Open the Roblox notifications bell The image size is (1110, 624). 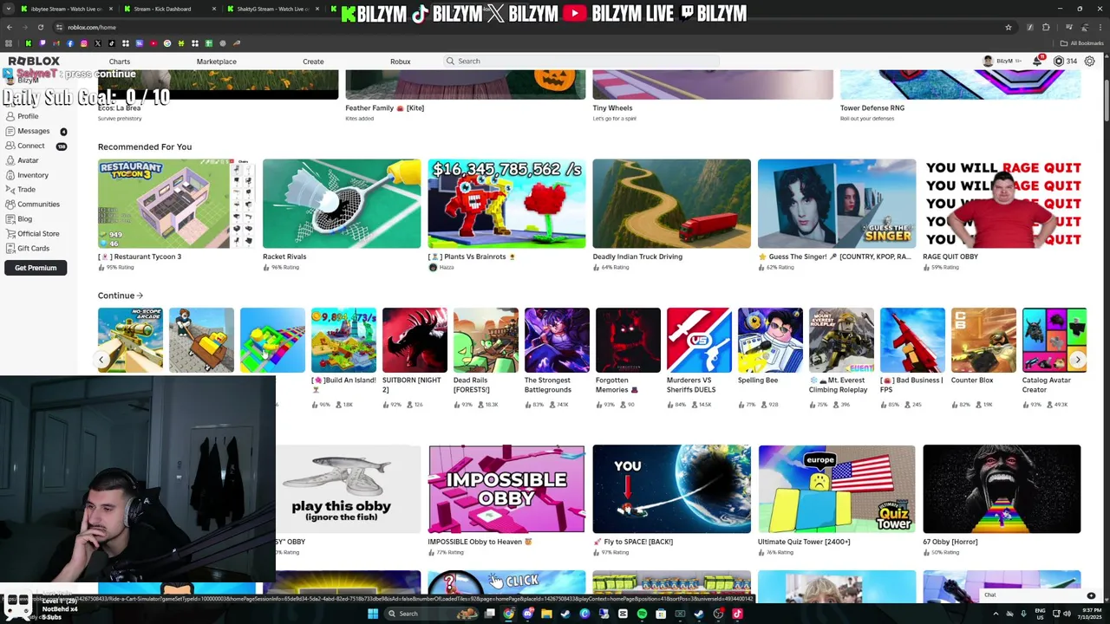[x=1037, y=62]
